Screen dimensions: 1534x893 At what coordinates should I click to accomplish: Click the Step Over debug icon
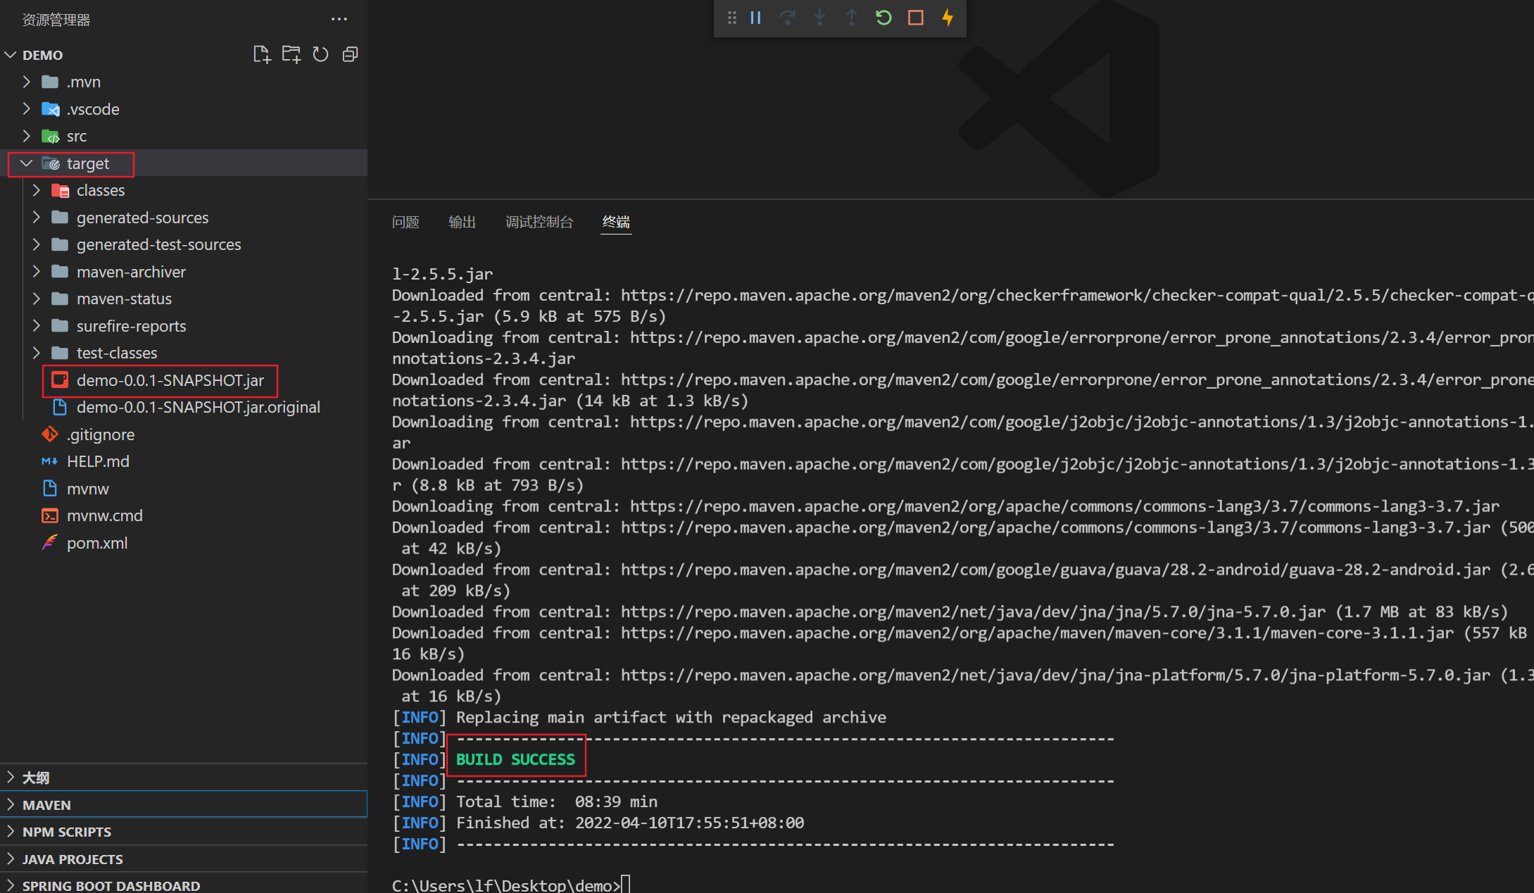788,18
